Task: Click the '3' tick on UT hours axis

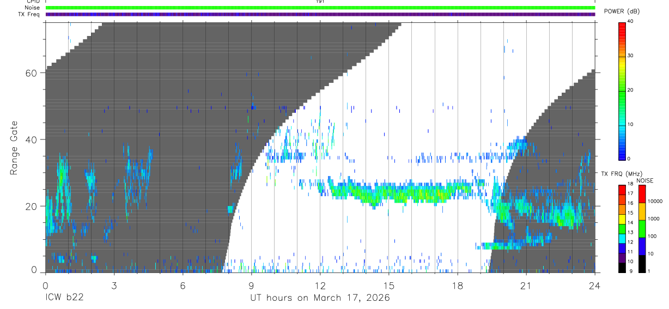Action: (x=114, y=286)
